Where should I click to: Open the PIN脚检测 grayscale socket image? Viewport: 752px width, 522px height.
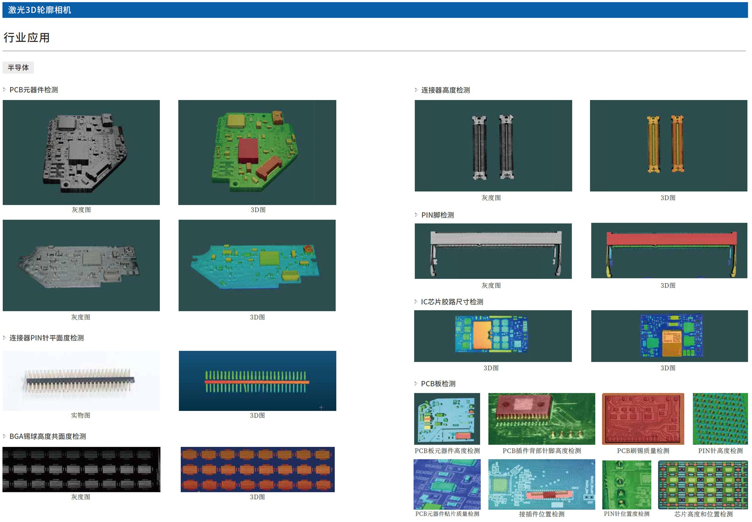pyautogui.click(x=493, y=251)
